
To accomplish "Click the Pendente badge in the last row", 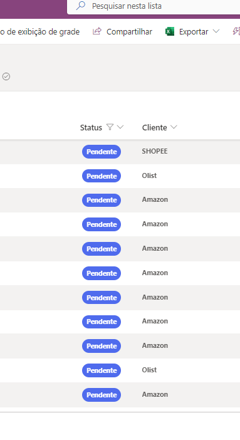I will click(102, 395).
